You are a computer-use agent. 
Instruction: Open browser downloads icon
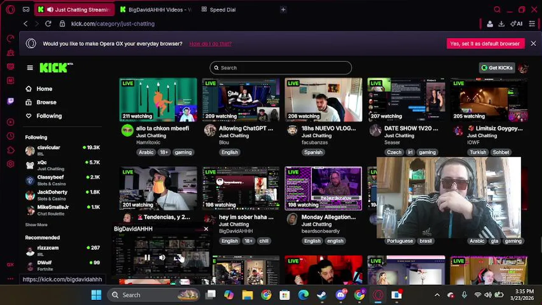click(x=501, y=24)
